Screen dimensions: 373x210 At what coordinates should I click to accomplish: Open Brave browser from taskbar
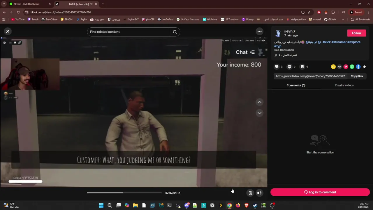pos(247,205)
